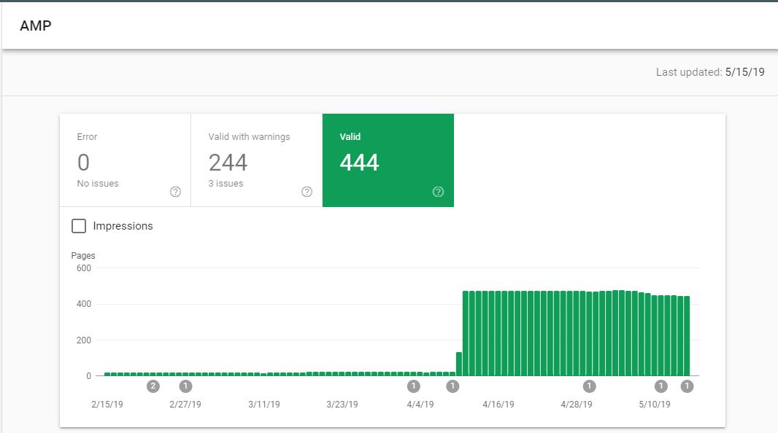Click the Last updated date 5/15/19
Viewport: 778px width, 433px height.
[x=744, y=72]
